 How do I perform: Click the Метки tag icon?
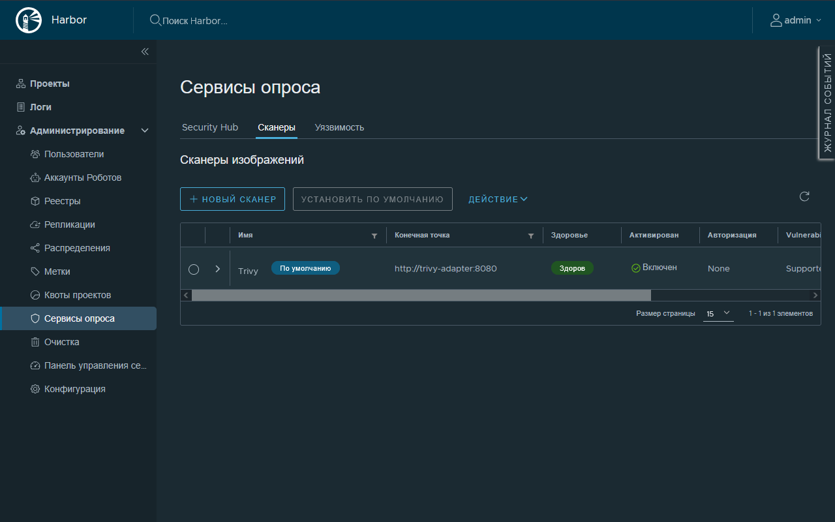click(x=35, y=271)
